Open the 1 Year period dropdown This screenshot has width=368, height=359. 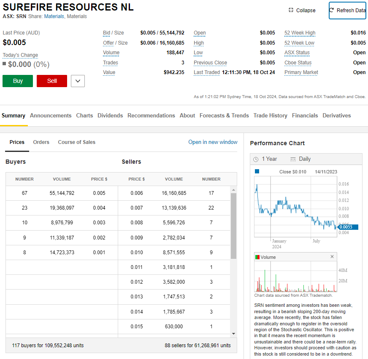coord(265,159)
